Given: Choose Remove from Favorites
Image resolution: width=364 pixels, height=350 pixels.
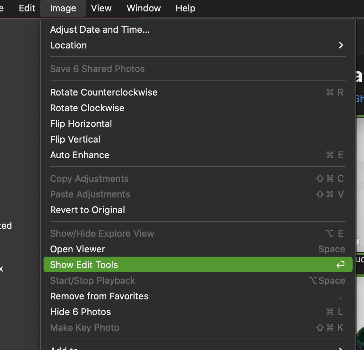Looking at the screenshot, I should coord(99,296).
